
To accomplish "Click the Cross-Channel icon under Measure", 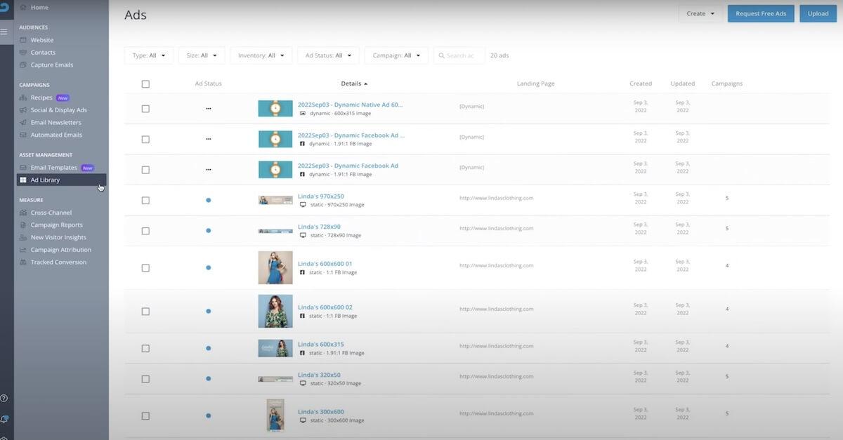I will (x=23, y=213).
